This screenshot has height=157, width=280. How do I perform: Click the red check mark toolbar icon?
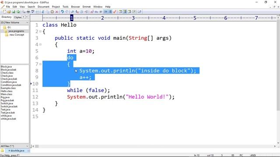tap(115, 12)
